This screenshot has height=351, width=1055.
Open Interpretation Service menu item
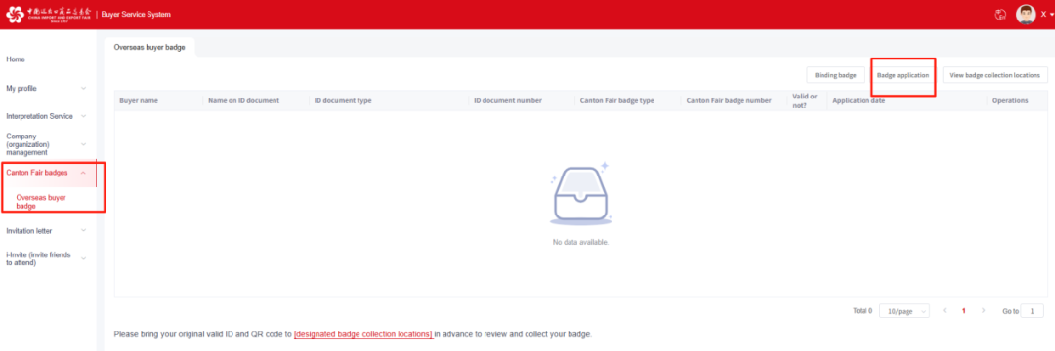(40, 116)
